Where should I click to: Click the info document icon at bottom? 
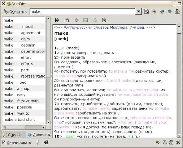(x=171, y=142)
